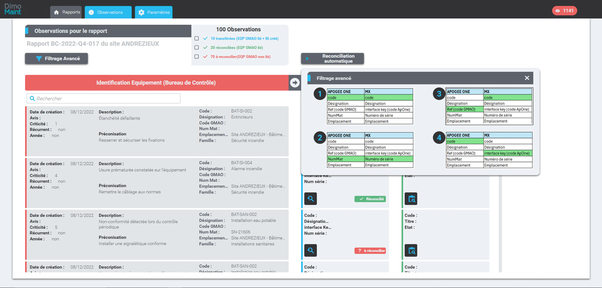Screen dimensions: 602x288
Task: Switch to the Observations tab
Action: tap(108, 12)
